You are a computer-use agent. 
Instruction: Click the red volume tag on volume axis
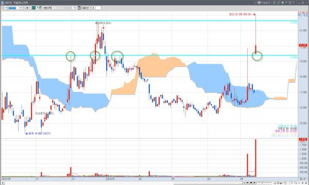click(303, 139)
